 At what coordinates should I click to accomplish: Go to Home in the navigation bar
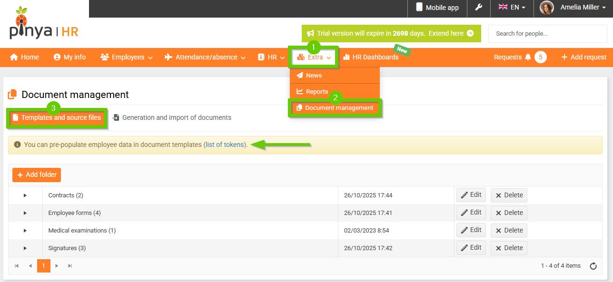[x=24, y=57]
